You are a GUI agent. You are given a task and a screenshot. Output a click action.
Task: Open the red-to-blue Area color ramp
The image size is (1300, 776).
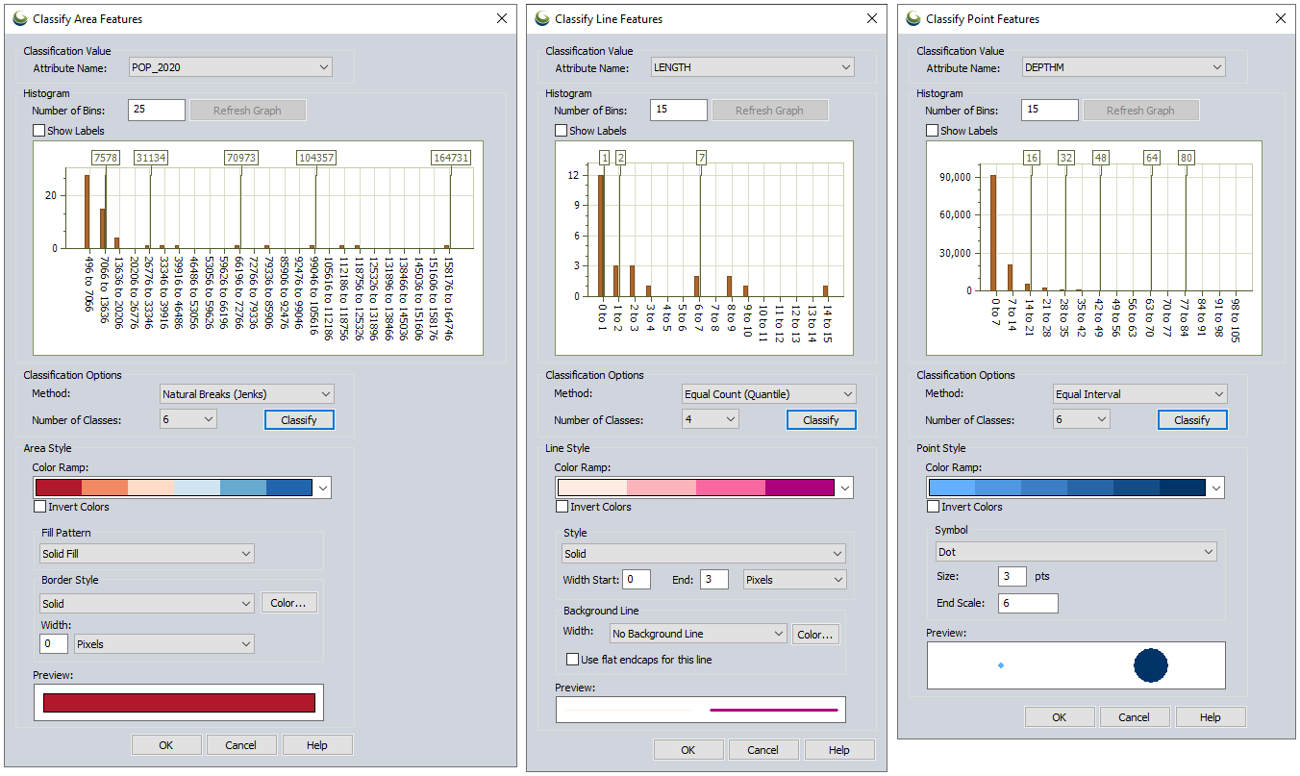tap(183, 488)
